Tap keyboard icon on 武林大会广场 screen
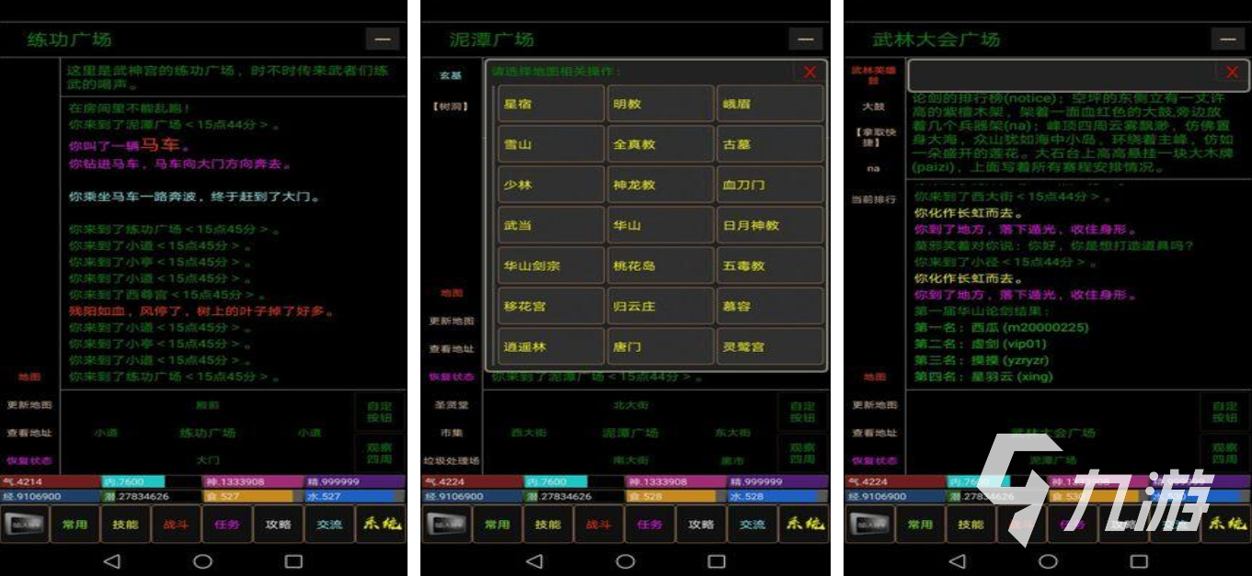This screenshot has width=1252, height=576. pyautogui.click(x=869, y=524)
